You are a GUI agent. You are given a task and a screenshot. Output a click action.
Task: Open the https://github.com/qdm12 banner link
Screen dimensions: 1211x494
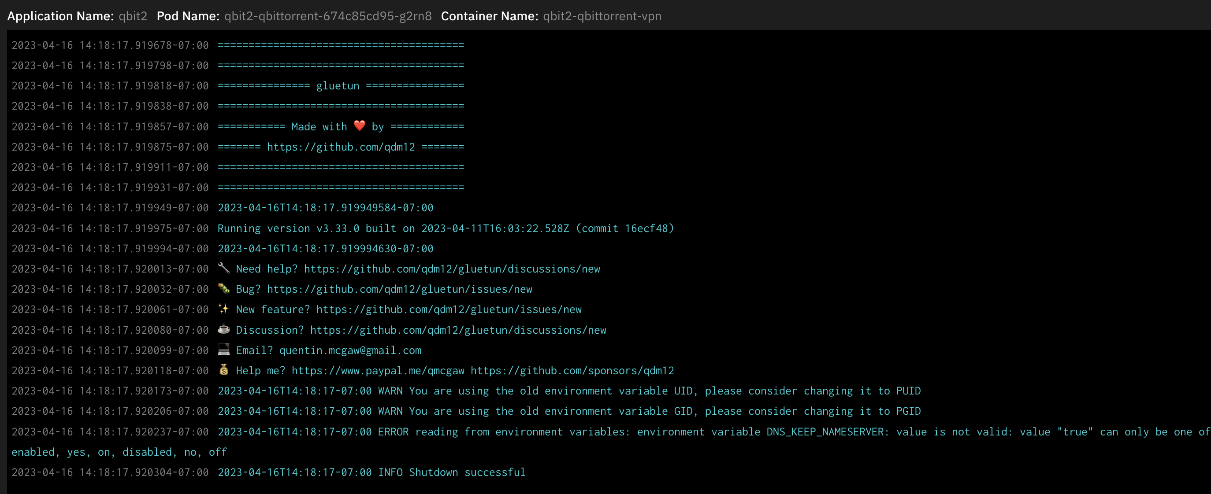click(341, 147)
